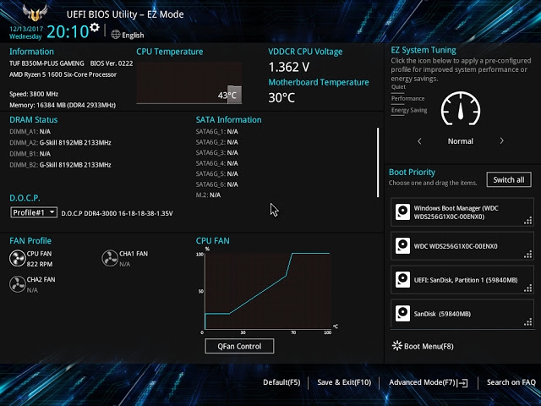
Task: Click the CPU Temperature graph
Action: (189, 83)
